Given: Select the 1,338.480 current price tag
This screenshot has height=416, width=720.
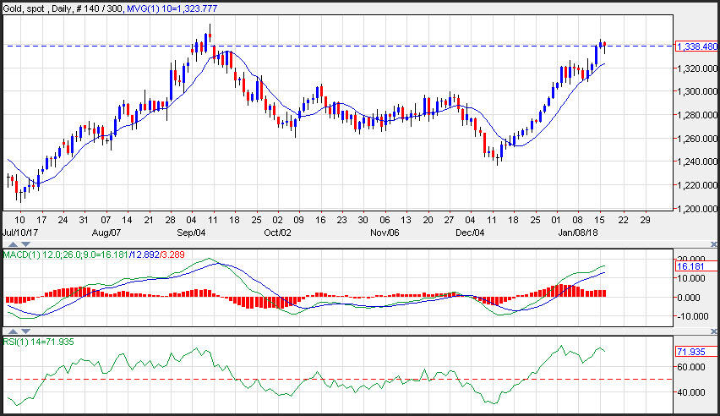Looking at the screenshot, I should coord(697,47).
